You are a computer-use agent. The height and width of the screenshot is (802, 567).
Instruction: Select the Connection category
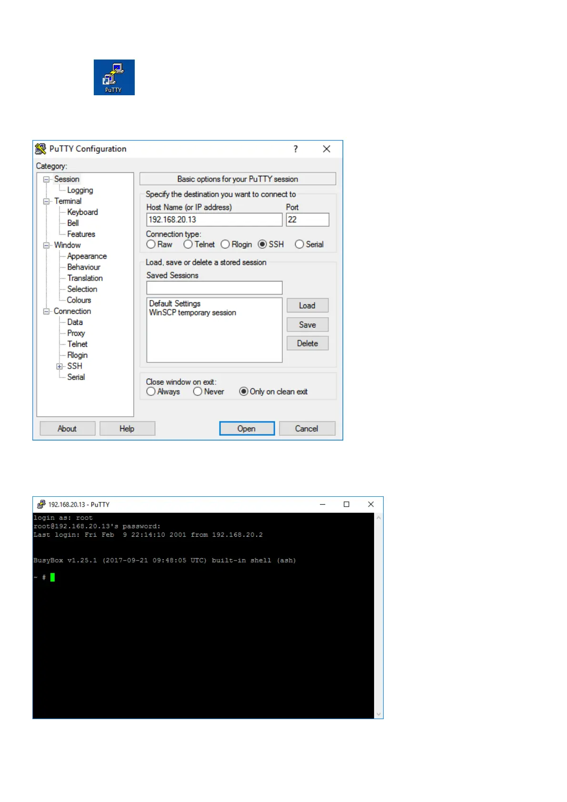(72, 311)
